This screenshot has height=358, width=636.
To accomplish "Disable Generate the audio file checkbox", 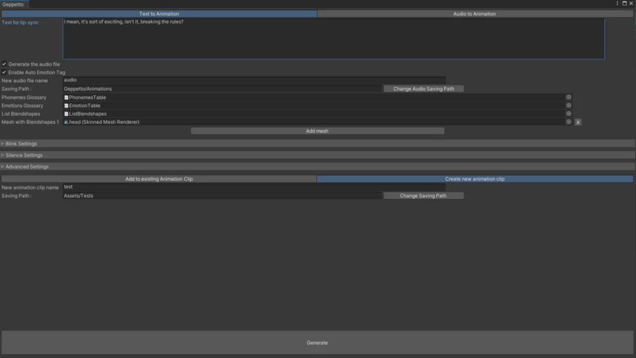I will [4, 64].
